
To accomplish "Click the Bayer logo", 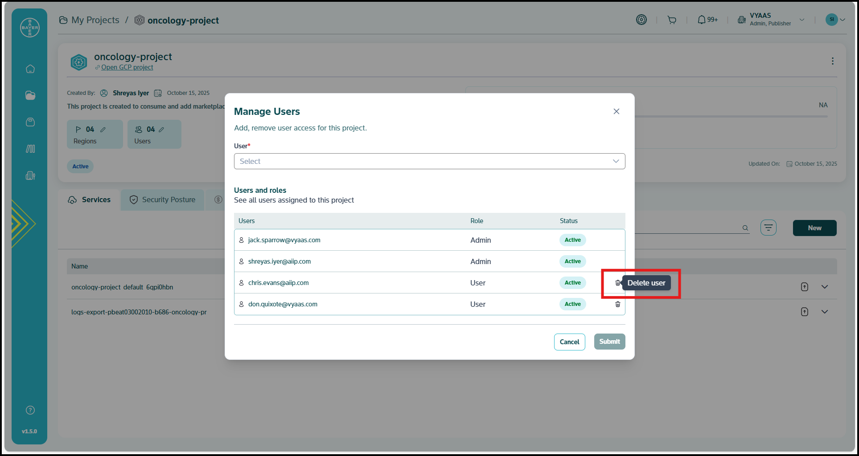I will point(30,28).
